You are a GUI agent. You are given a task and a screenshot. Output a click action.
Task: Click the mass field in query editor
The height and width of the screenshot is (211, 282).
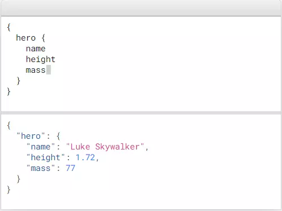coord(36,71)
